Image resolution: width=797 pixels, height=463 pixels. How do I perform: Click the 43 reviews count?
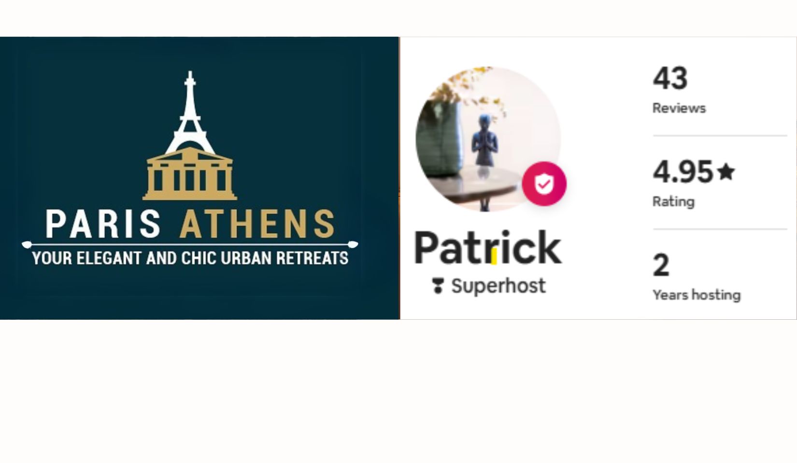(670, 78)
